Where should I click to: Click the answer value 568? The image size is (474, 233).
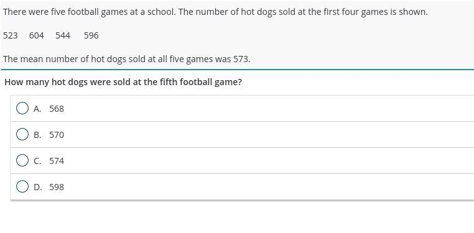point(57,109)
